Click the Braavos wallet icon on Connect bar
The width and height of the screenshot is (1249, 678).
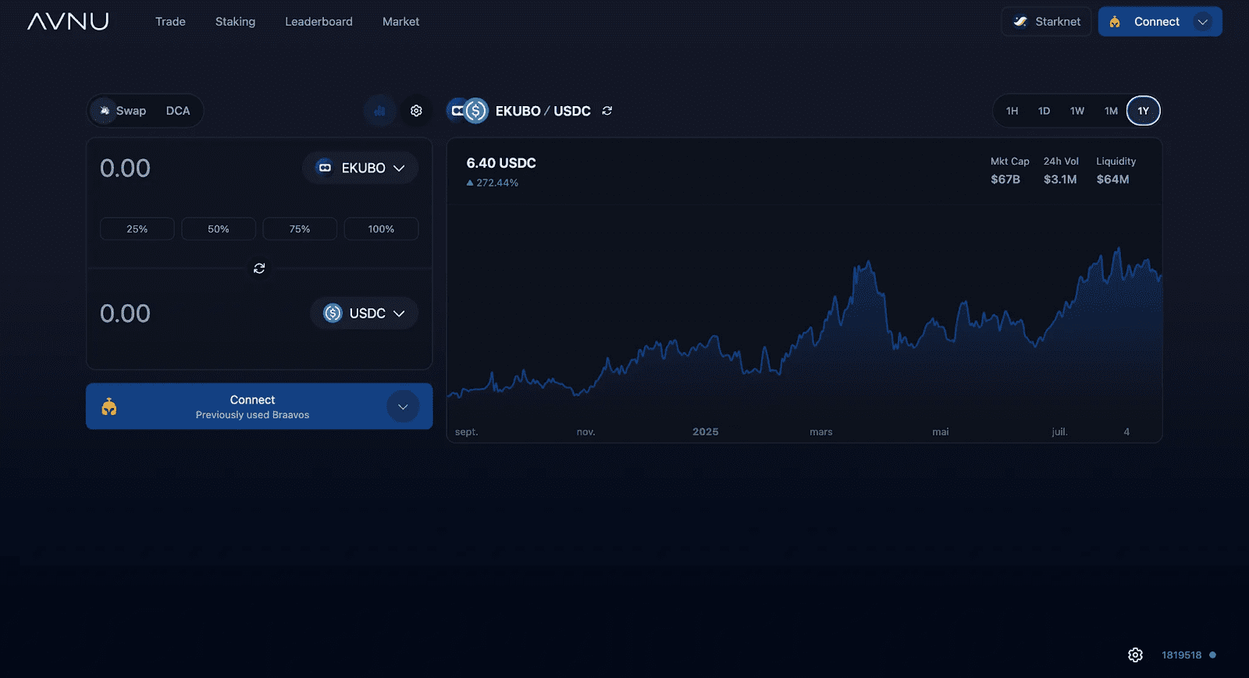click(109, 406)
